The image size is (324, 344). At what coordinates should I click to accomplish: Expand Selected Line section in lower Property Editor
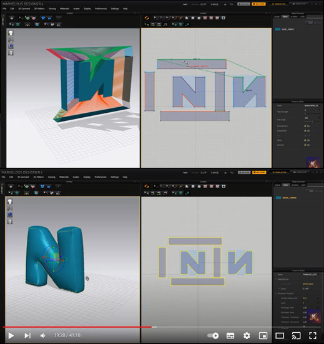(x=277, y=279)
